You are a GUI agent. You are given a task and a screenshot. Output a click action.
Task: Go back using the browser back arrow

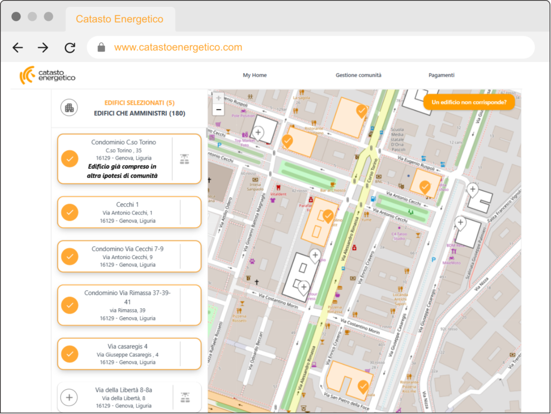[18, 48]
